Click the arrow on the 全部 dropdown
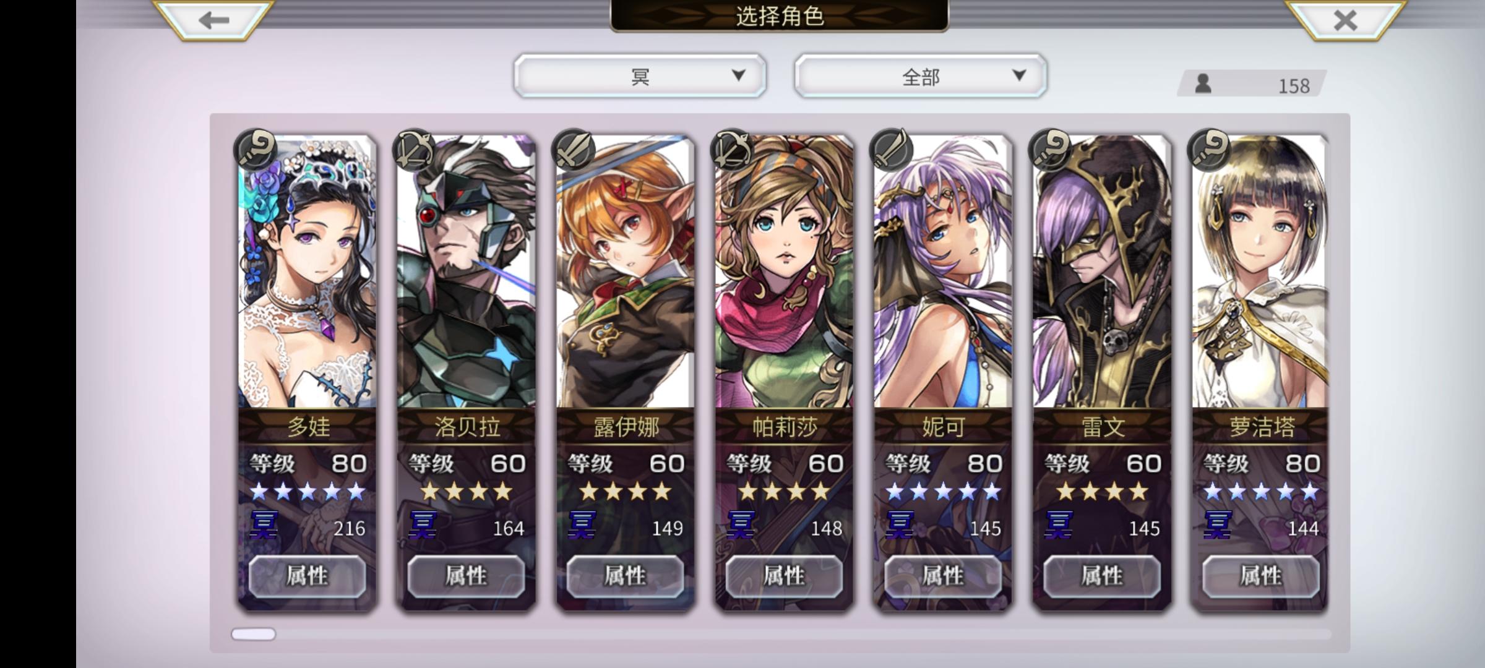Screen dimensions: 1485x668 pos(1019,75)
